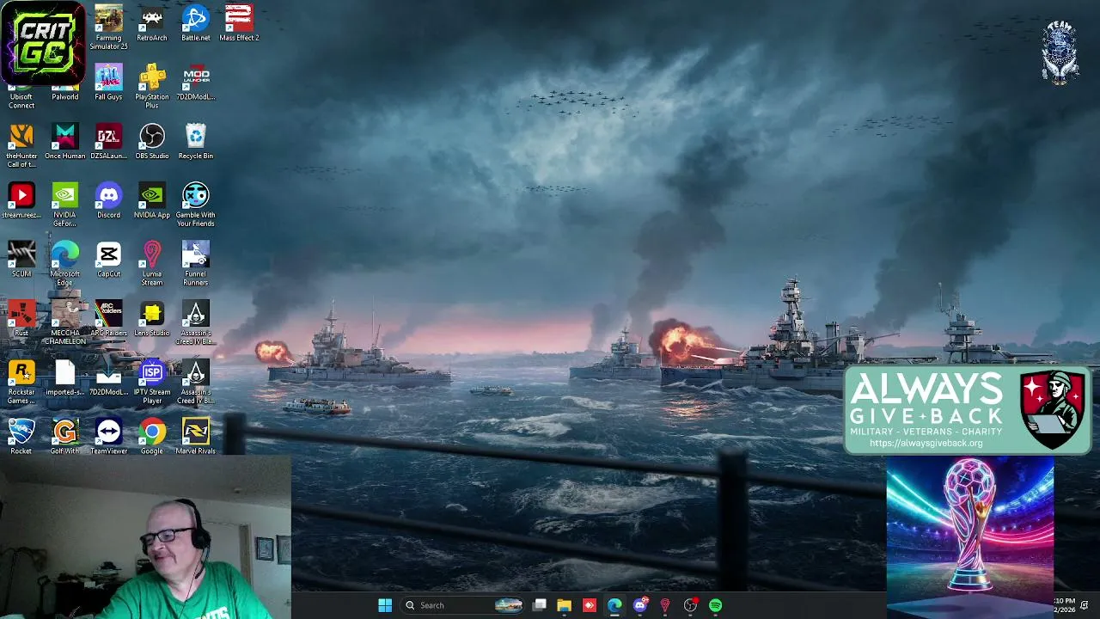Select the Fall Guys desktop shortcut
1100x619 pixels.
tap(108, 83)
